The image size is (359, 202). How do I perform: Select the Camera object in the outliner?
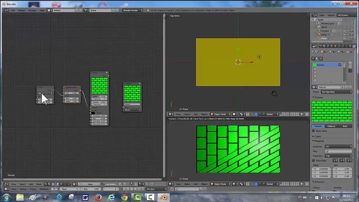pyautogui.click(x=325, y=31)
